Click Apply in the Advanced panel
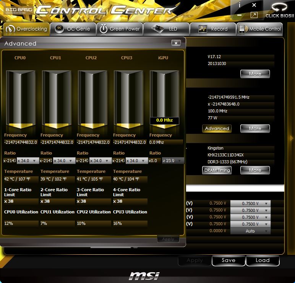 click(x=168, y=239)
